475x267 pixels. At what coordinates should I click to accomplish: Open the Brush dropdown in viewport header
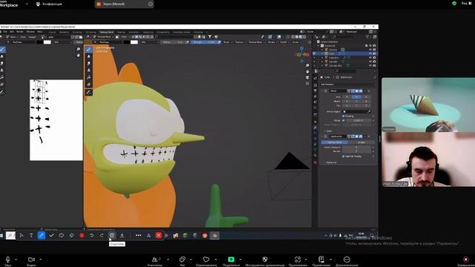pyautogui.click(x=227, y=42)
